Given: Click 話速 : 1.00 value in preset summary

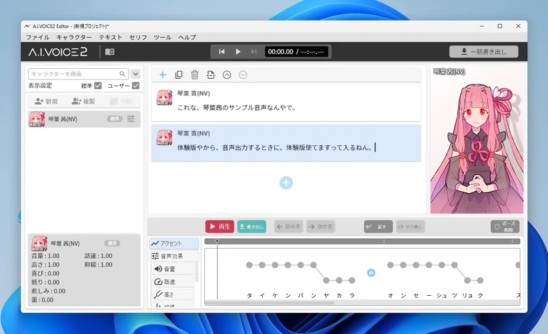Looking at the screenshot, I should pyautogui.click(x=98, y=256).
